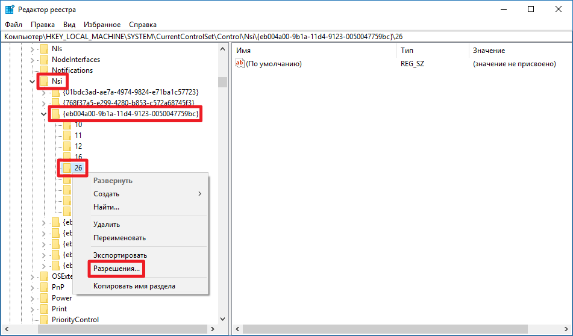Click the {01bdc3ad-ae7a...} folder icon
Screen dimensions: 573x336
[x=55, y=92]
